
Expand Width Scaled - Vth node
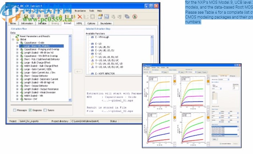click(17, 96)
